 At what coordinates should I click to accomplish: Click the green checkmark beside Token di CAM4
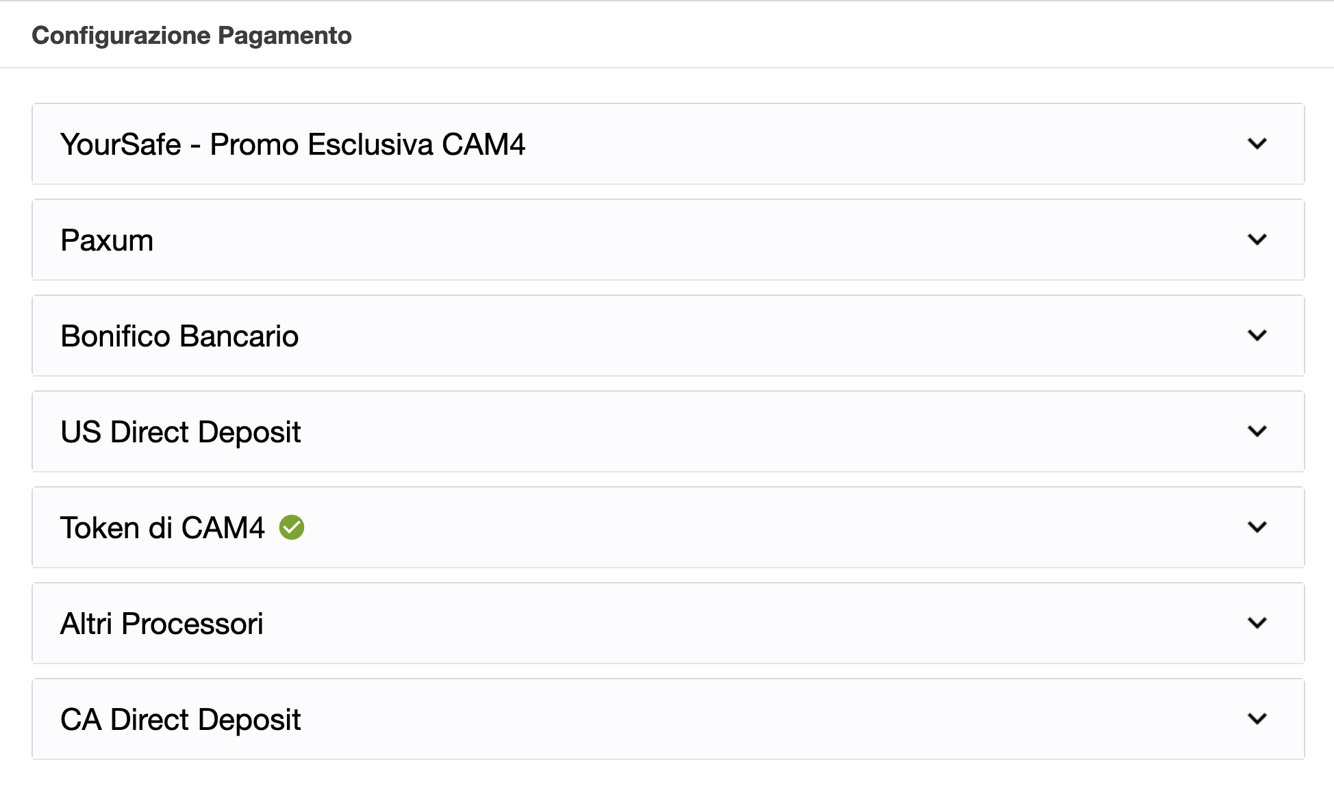point(292,527)
